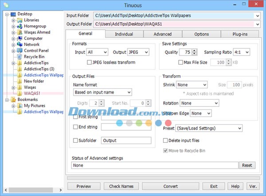Click the Computer icon in tree

[20, 39]
